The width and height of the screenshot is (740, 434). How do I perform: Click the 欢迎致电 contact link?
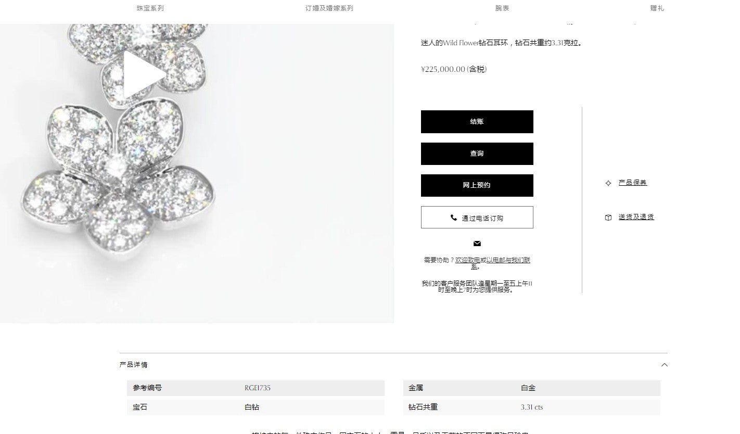tap(467, 260)
